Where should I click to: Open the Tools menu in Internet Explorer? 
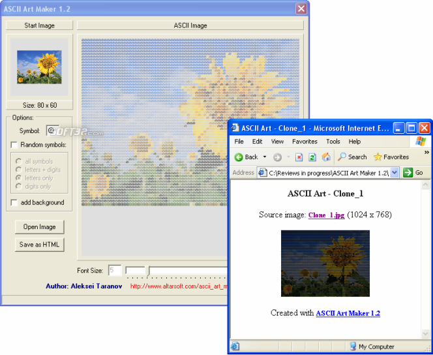[333, 142]
